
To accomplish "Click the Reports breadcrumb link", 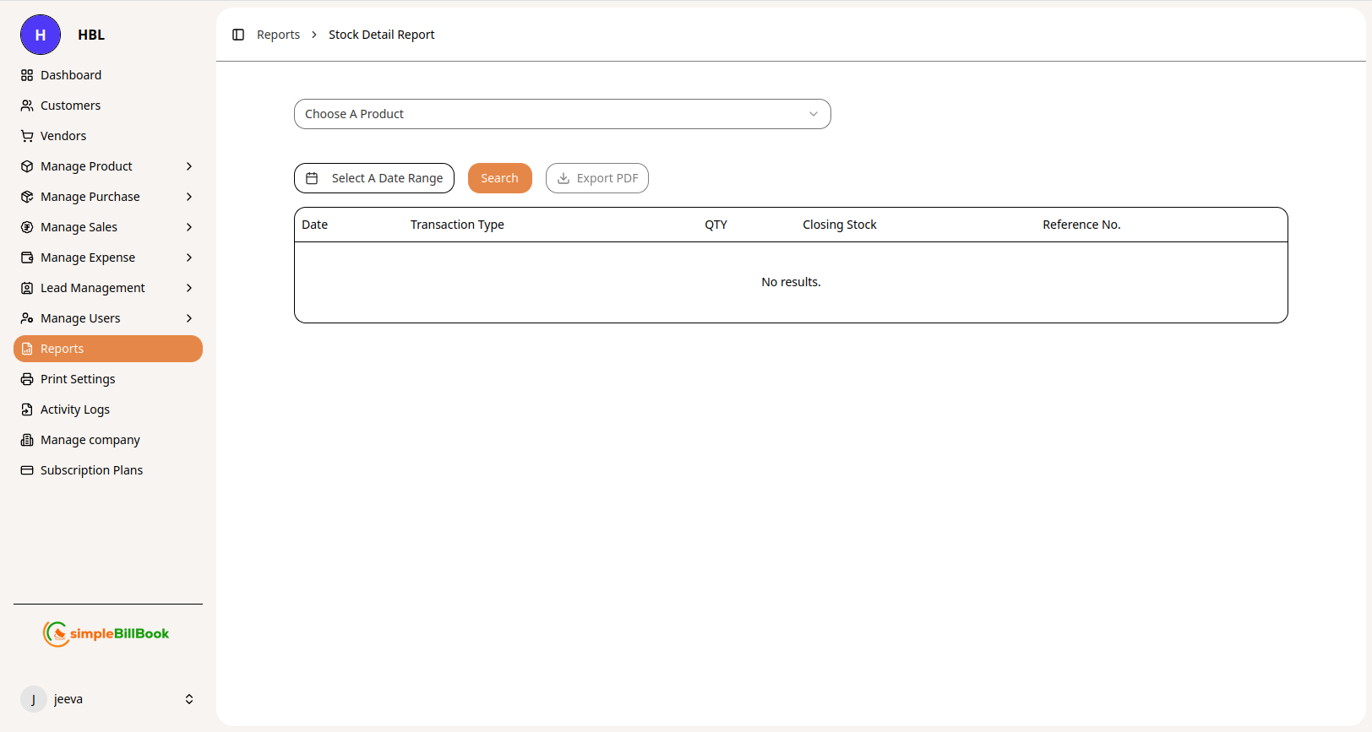I will 278,35.
